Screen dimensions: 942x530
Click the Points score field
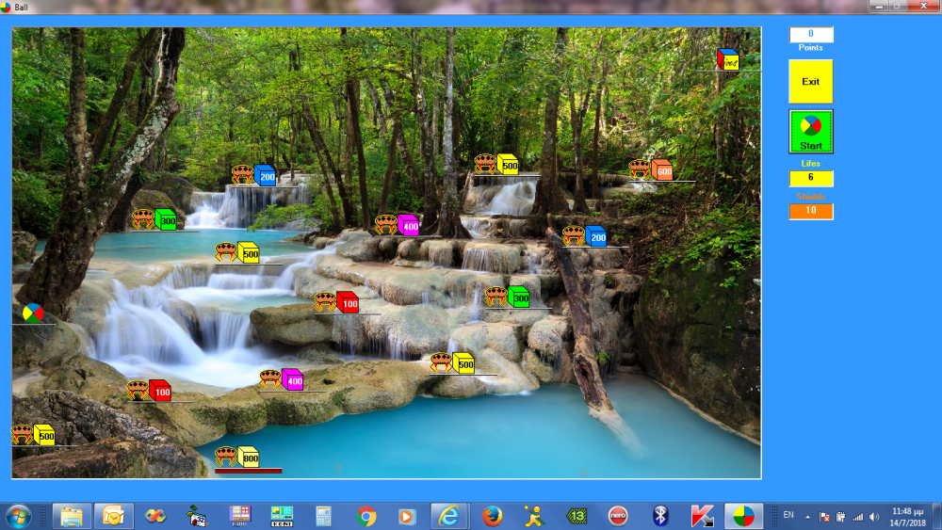810,35
